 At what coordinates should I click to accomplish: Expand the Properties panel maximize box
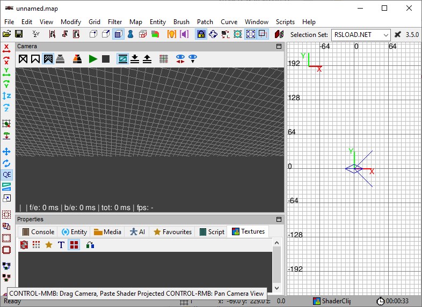pos(279,219)
